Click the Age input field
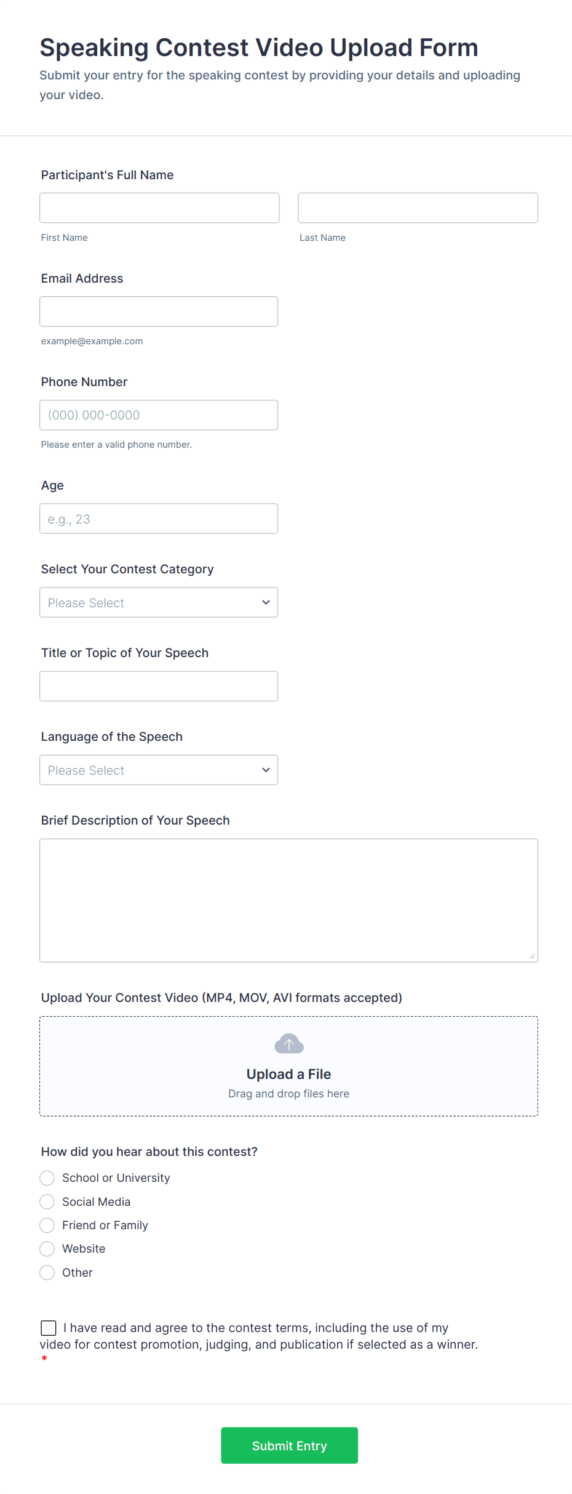Screen dimensions: 572x1494 pos(158,519)
